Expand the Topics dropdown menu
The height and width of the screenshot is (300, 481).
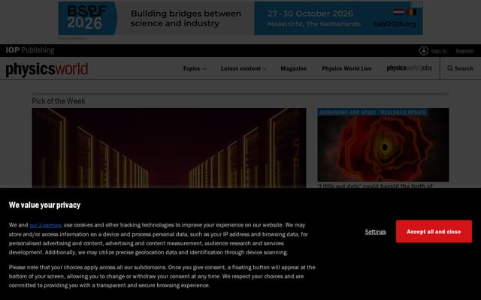pyautogui.click(x=195, y=68)
